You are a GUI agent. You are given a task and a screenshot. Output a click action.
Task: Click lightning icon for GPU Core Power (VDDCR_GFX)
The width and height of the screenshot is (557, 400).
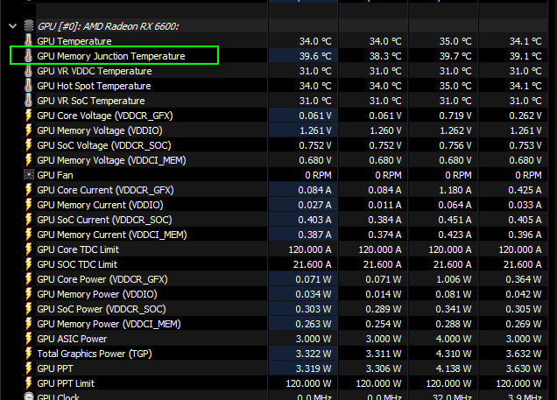click(x=28, y=279)
